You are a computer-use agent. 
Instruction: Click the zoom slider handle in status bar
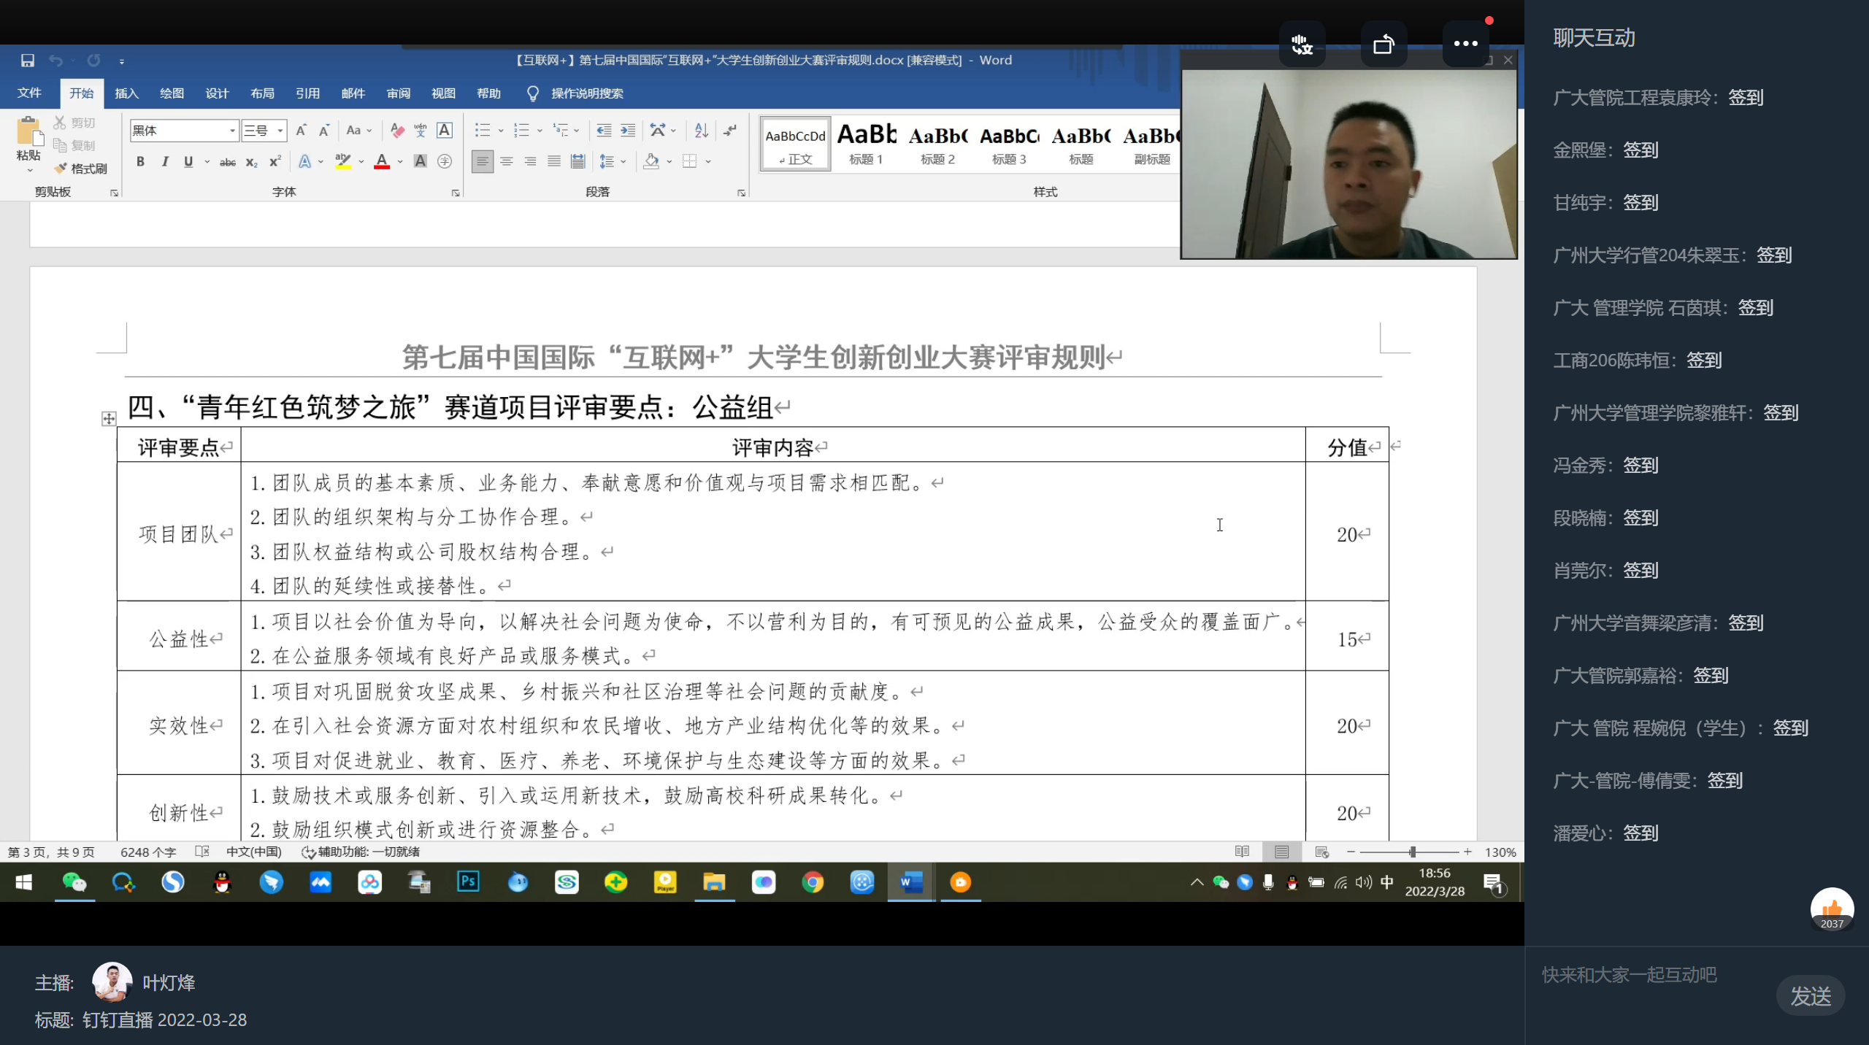coord(1413,852)
